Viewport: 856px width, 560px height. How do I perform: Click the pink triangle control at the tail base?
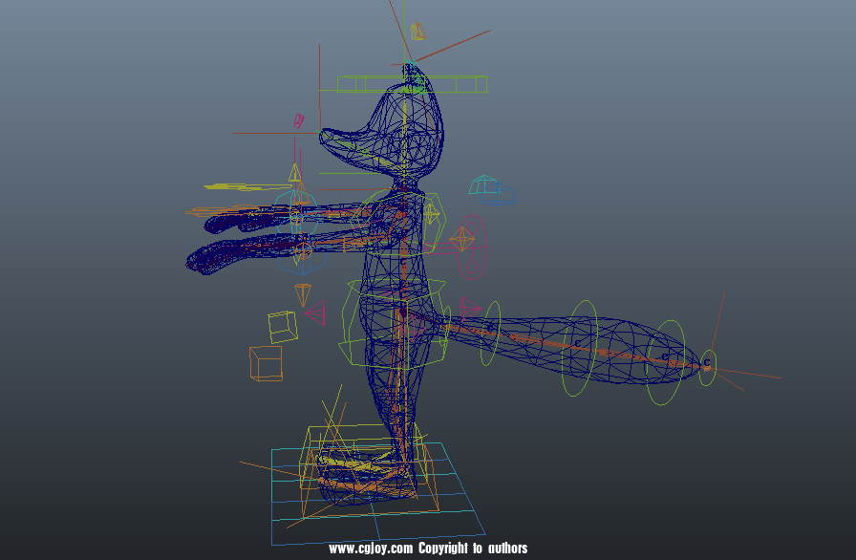coord(469,308)
